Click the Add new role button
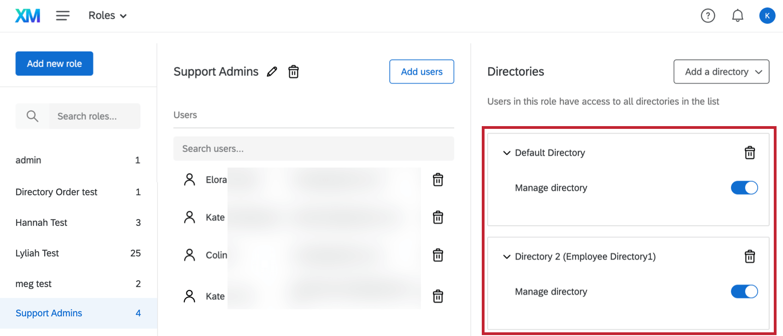Image resolution: width=783 pixels, height=336 pixels. click(x=54, y=64)
